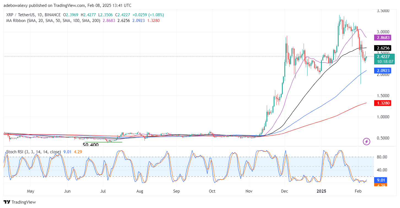Screen dimensions: 400x208
Task: Click the 40.00 level on Stoch RSI axis
Action: pyautogui.click(x=382, y=170)
